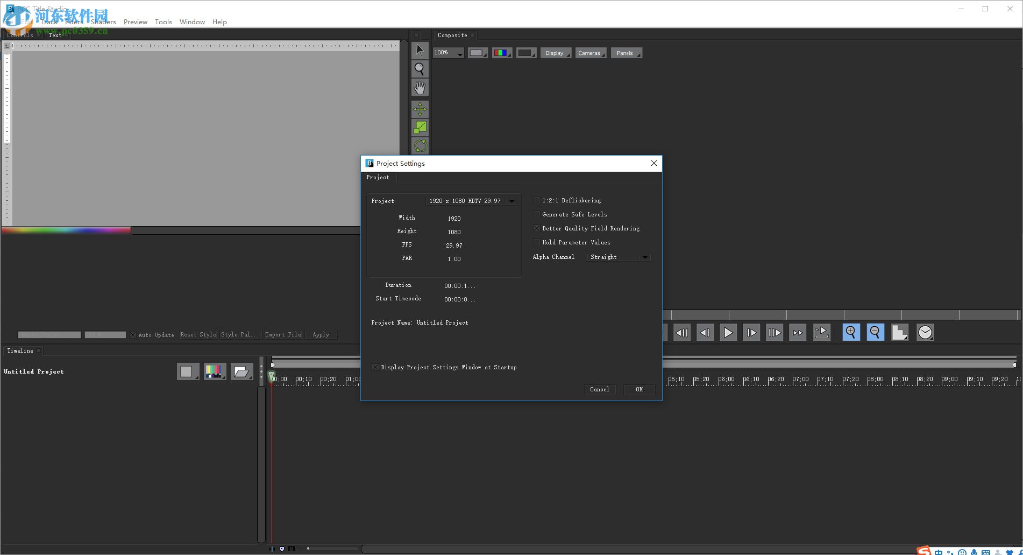Select the green scale tool
Viewport: 1023px width, 555px height.
click(420, 128)
